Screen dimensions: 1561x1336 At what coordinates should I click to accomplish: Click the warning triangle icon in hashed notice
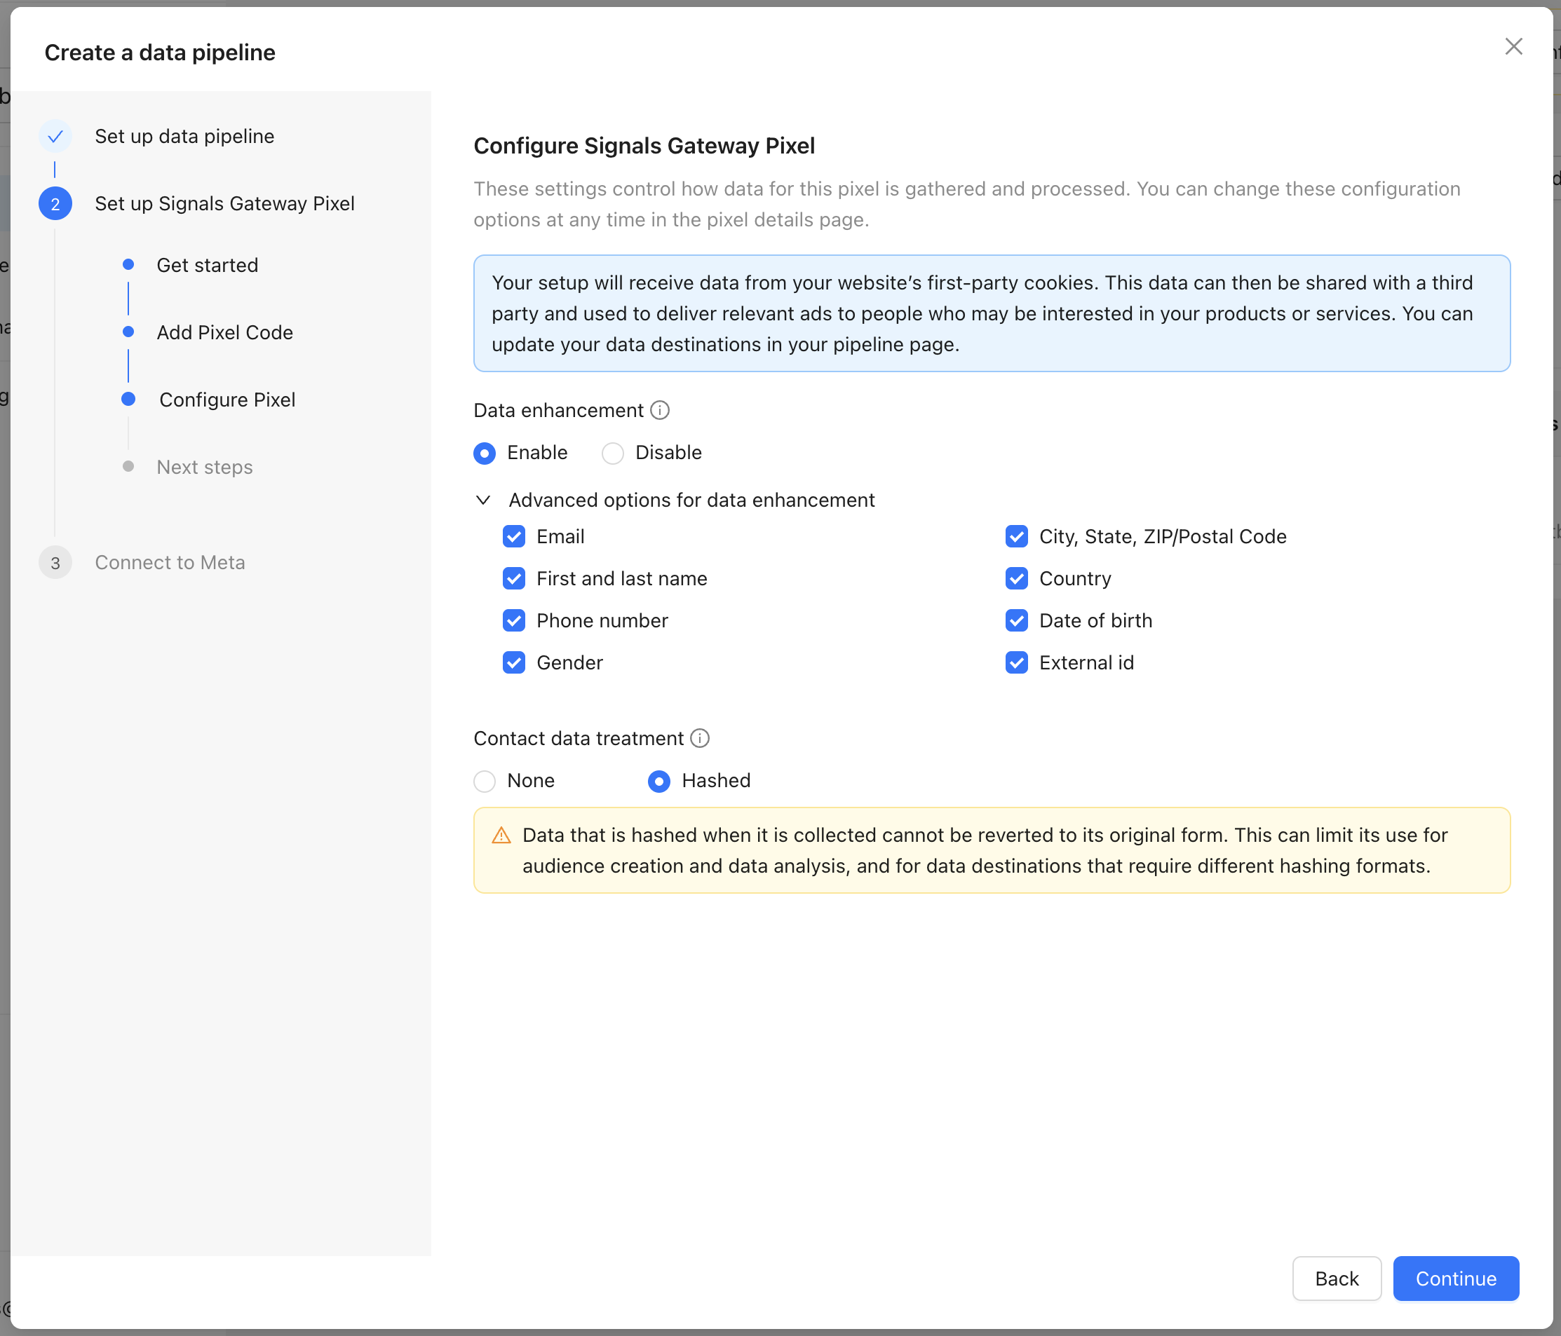[x=501, y=836]
